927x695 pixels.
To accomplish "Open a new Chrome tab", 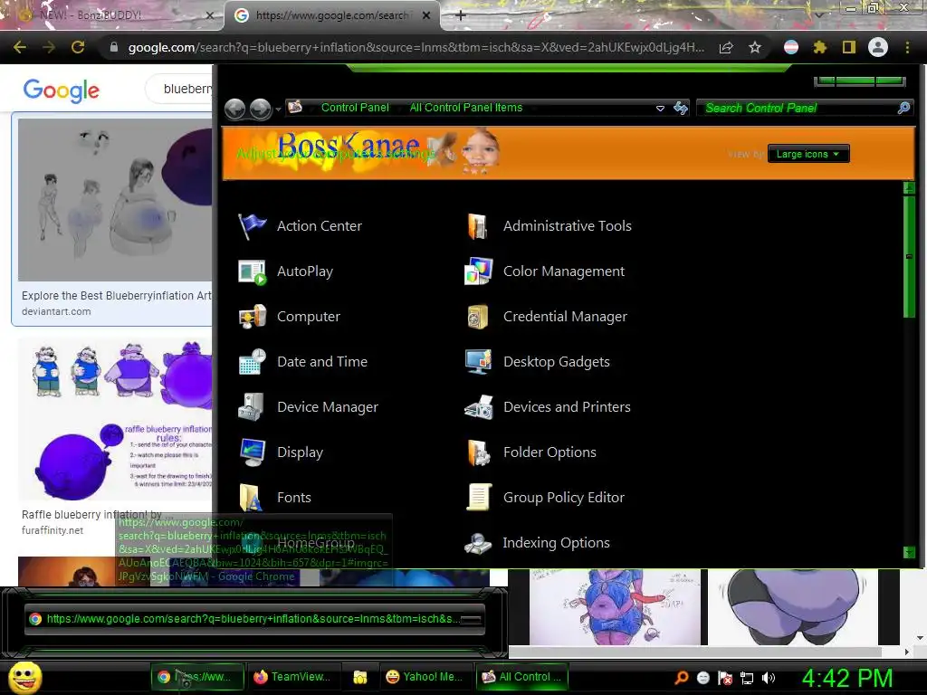I will (461, 15).
